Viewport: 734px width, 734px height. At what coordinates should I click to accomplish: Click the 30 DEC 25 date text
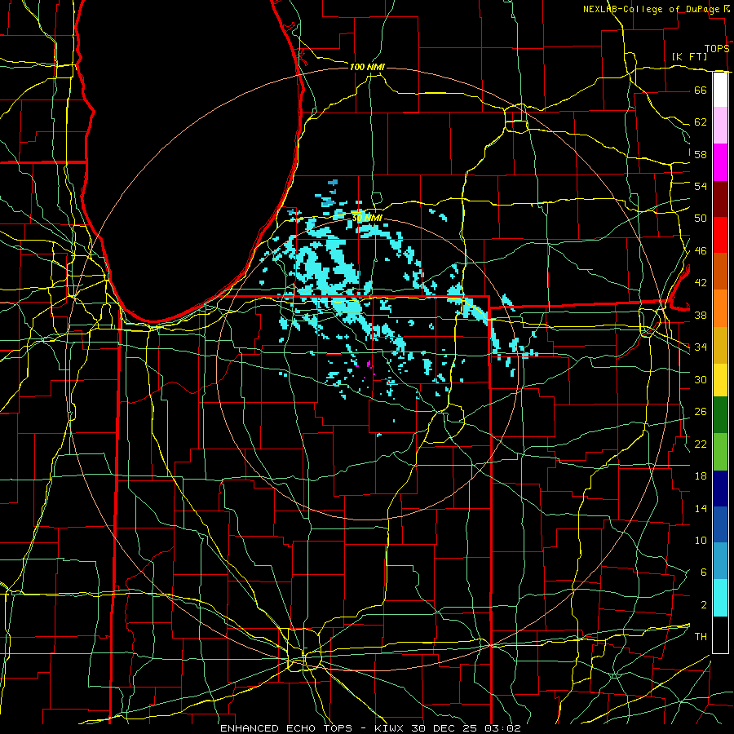point(444,728)
